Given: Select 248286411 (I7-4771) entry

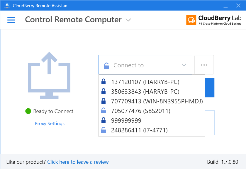Looking at the screenshot, I should tap(139, 130).
